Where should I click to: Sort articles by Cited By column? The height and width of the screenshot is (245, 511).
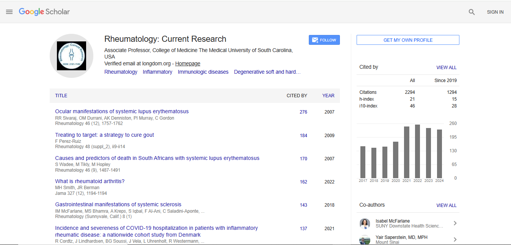pos(297,96)
